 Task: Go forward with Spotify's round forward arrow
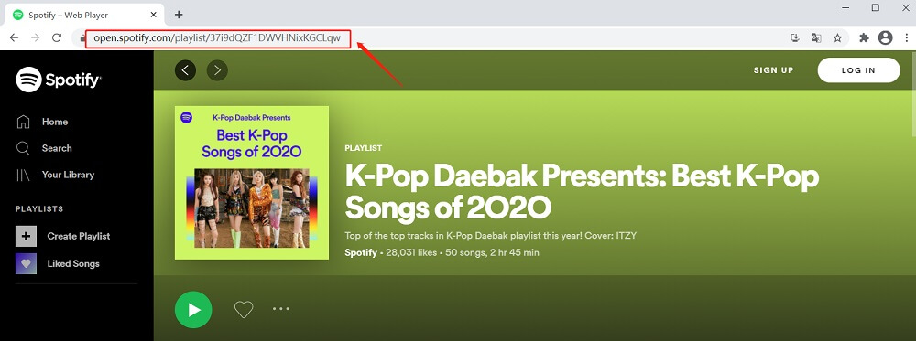[217, 70]
